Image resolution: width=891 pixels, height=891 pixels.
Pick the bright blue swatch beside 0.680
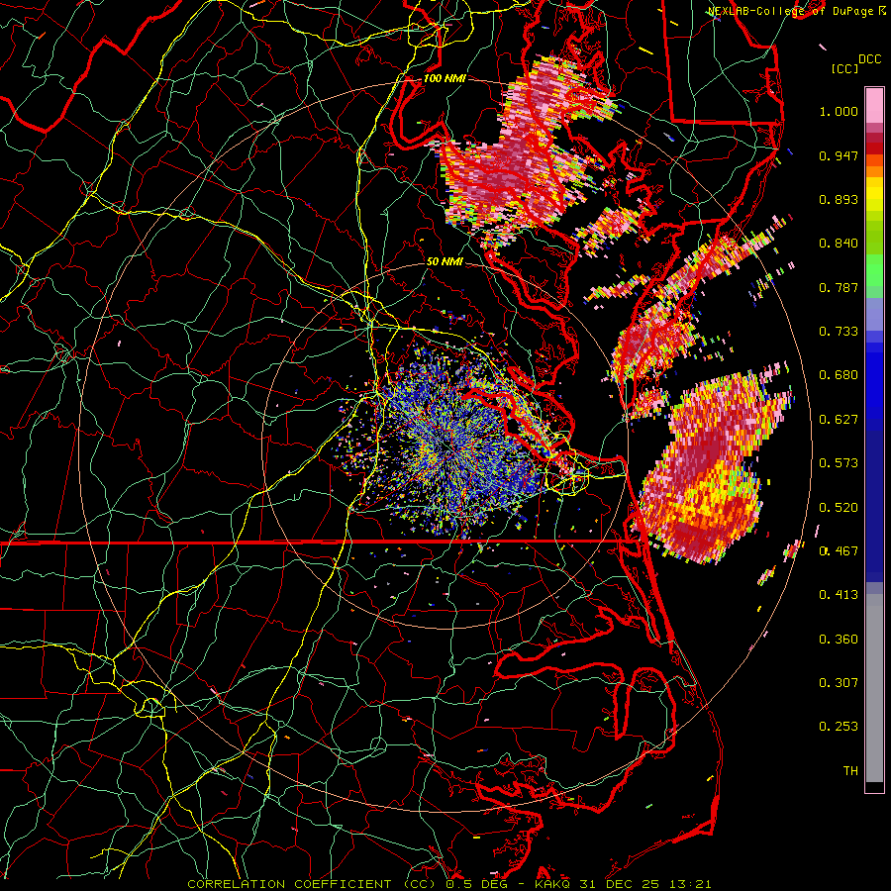click(x=874, y=378)
